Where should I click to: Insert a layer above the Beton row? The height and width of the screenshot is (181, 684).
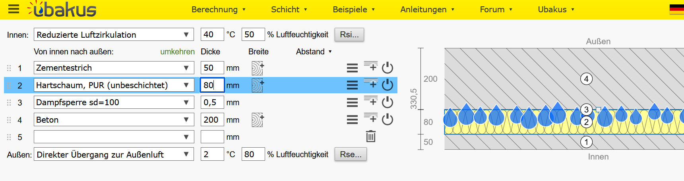tap(371, 118)
